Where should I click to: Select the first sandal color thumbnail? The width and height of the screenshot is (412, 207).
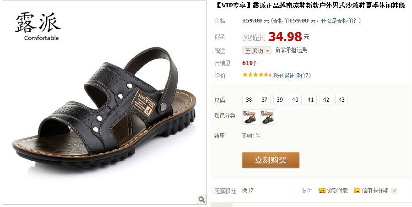[x=249, y=117]
